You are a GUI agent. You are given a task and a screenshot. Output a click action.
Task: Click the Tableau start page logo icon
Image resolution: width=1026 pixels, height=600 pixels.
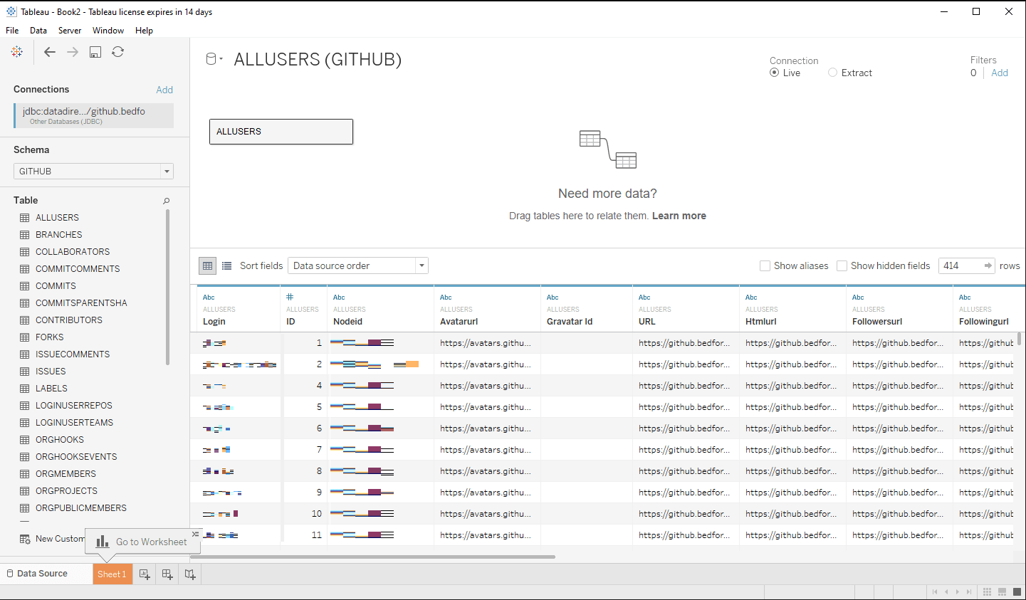[x=17, y=52]
